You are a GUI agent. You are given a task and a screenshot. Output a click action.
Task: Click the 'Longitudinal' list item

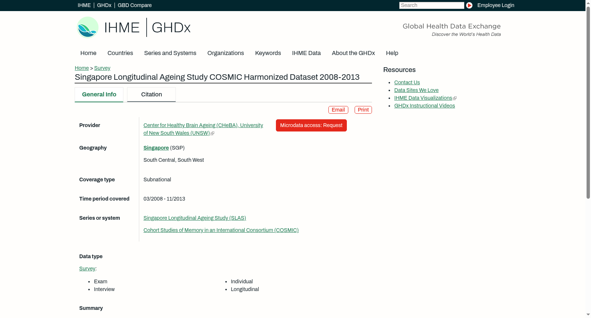click(245, 289)
